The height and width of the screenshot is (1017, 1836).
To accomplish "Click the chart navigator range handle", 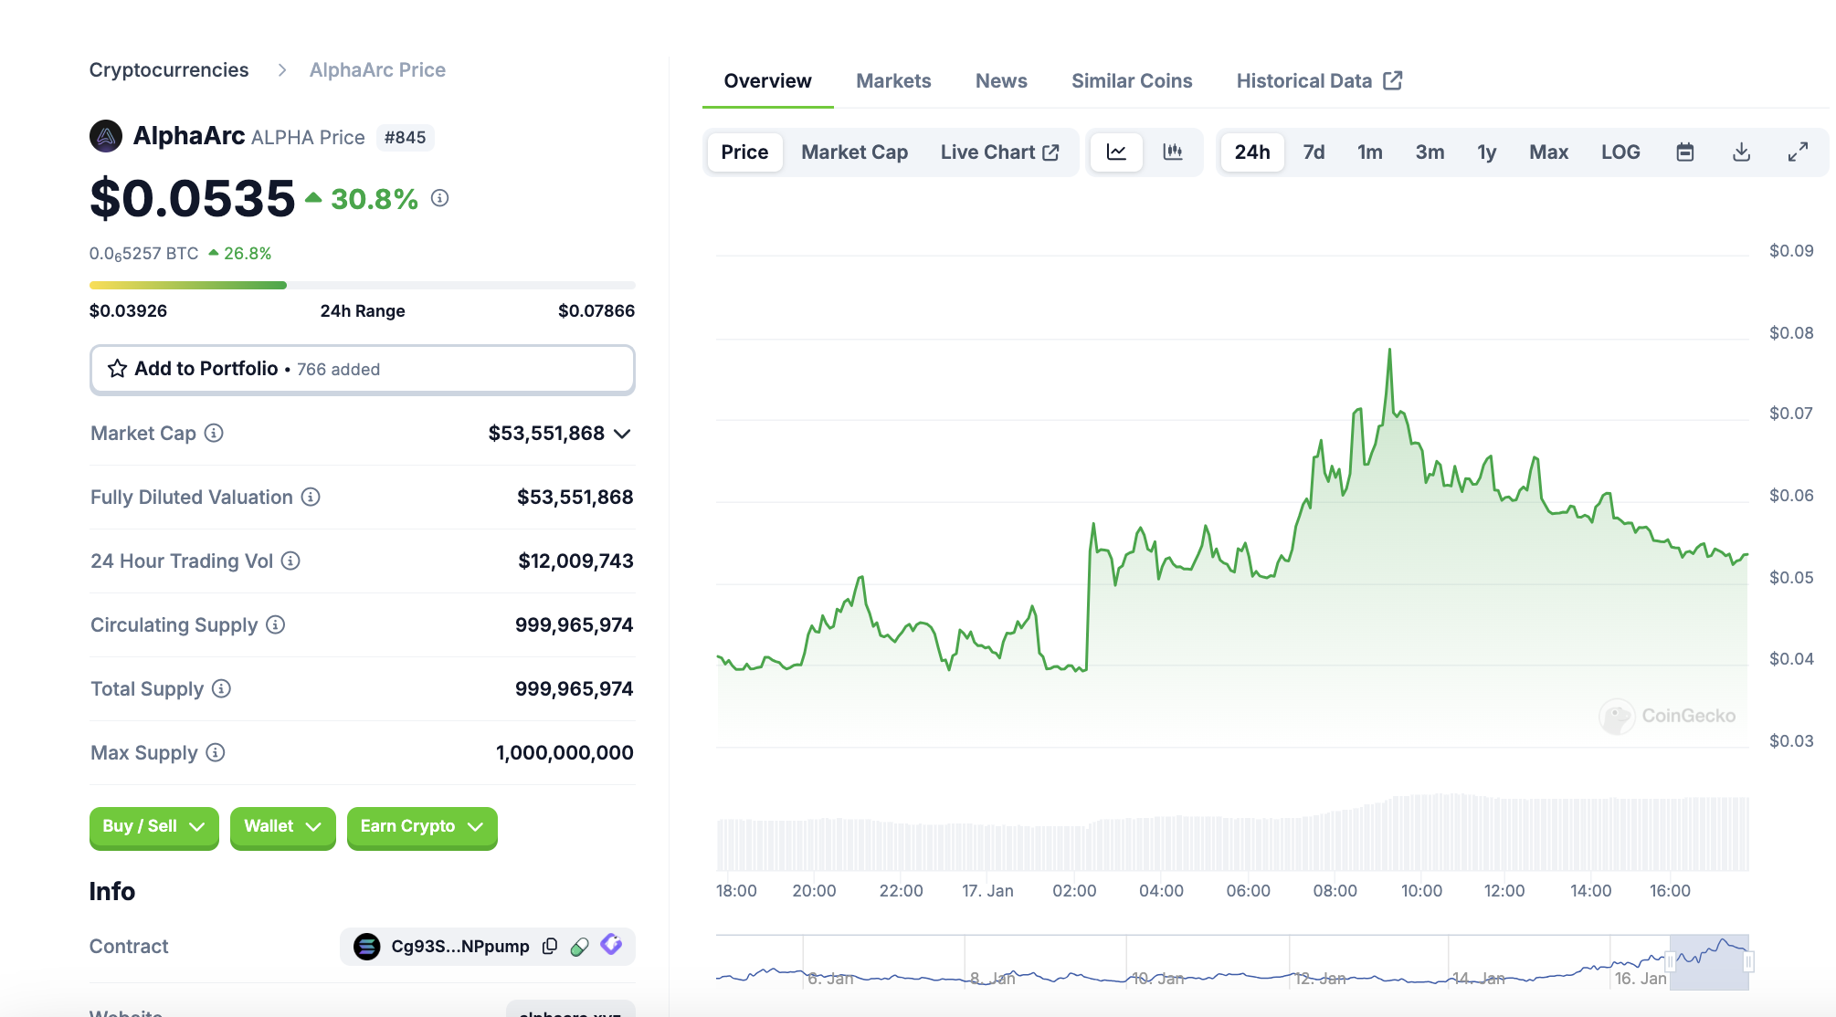I will (1671, 961).
